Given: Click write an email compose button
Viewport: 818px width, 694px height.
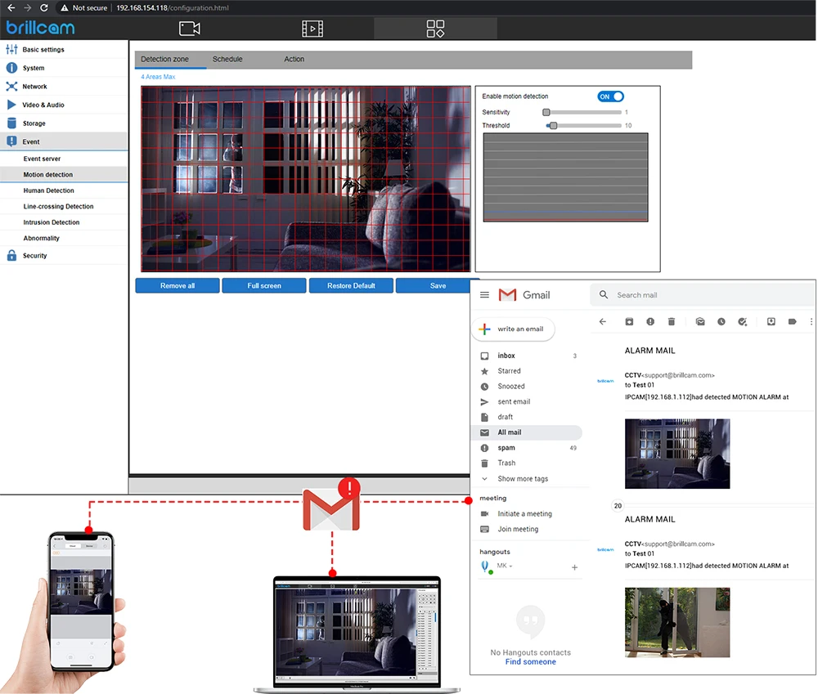Looking at the screenshot, I should [x=514, y=329].
